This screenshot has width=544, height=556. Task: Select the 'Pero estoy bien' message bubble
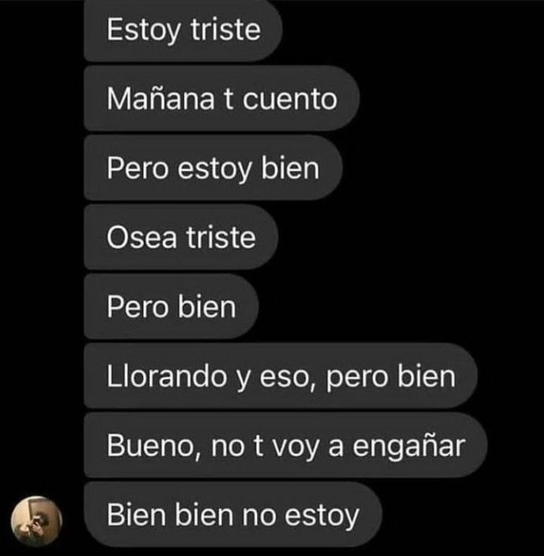pos(213,168)
